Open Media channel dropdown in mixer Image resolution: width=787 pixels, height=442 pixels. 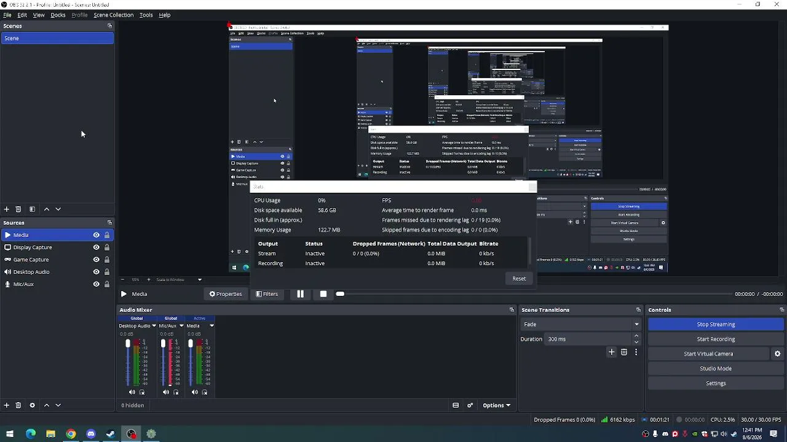click(212, 326)
